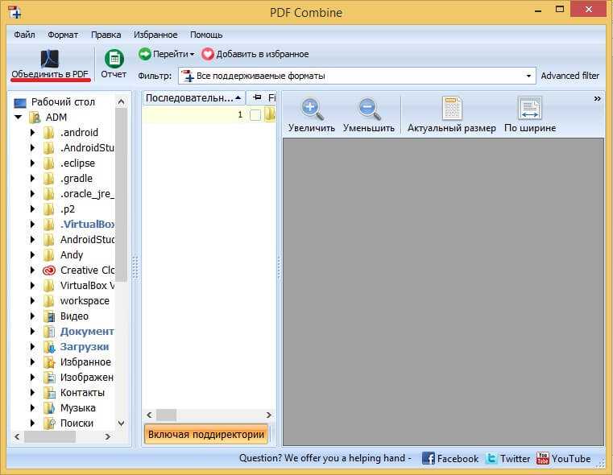This screenshot has width=613, height=475.
Task: Sort by the Последовательность column header
Action: pos(193,97)
